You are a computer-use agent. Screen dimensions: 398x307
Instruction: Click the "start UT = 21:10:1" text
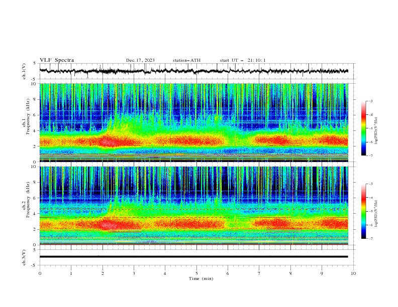pos(243,60)
